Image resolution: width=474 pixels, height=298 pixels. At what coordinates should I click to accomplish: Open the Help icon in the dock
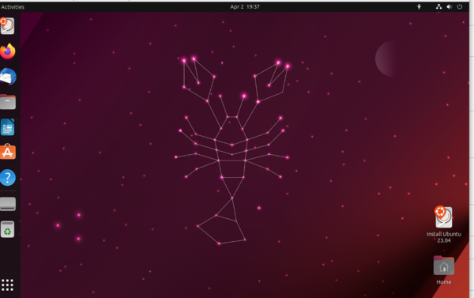click(8, 178)
